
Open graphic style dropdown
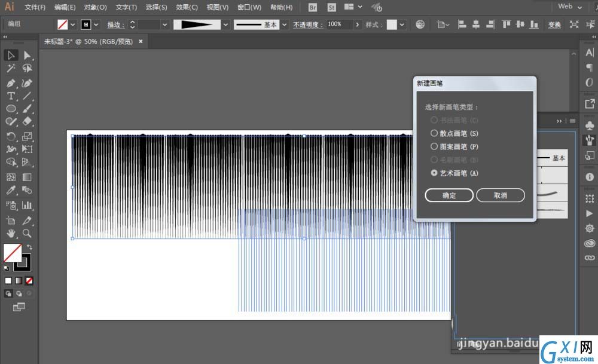pos(402,25)
